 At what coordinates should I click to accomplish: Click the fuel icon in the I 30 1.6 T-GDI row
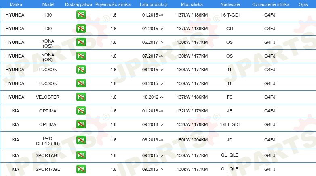[81, 14]
